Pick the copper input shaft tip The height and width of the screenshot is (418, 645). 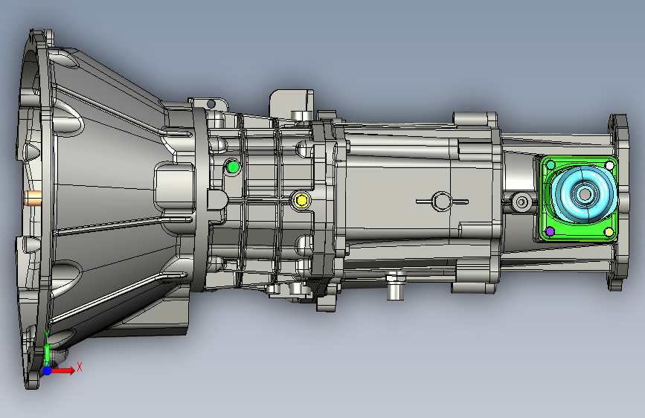coord(32,198)
